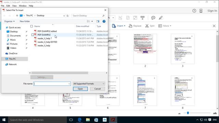Open Pictures in navigation pane
The height and width of the screenshot is (123, 219).
coord(14,44)
